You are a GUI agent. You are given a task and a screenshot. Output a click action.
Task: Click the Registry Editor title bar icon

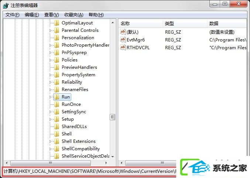coord(6,6)
